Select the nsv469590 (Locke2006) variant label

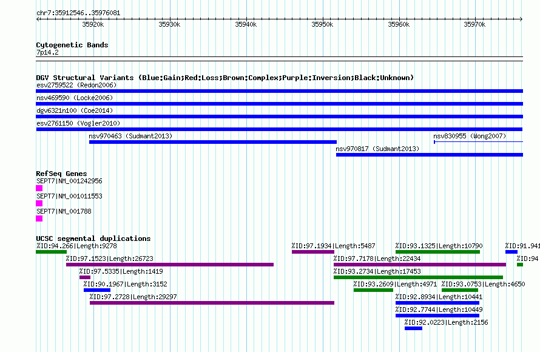tap(75, 98)
